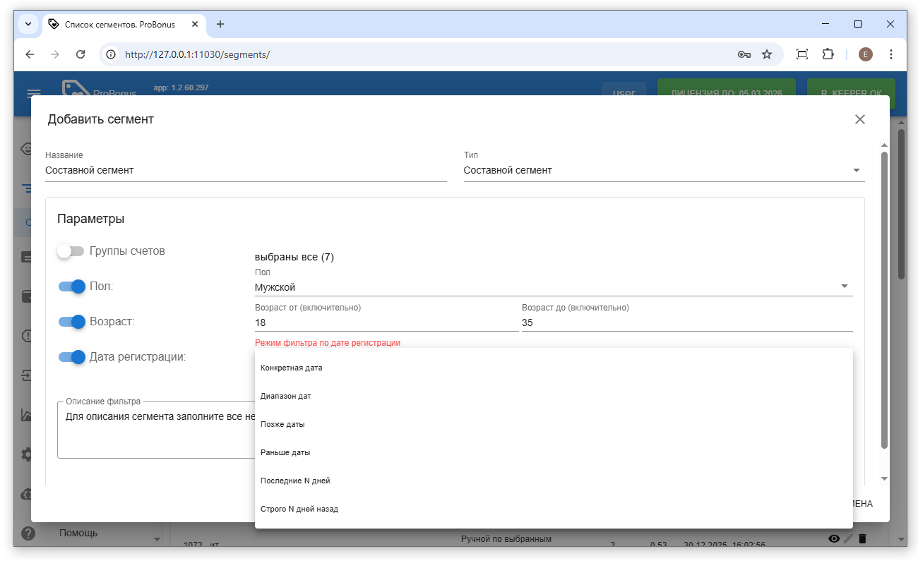Pick the Диапазон дат option
This screenshot has height=561, width=918.
pos(286,396)
